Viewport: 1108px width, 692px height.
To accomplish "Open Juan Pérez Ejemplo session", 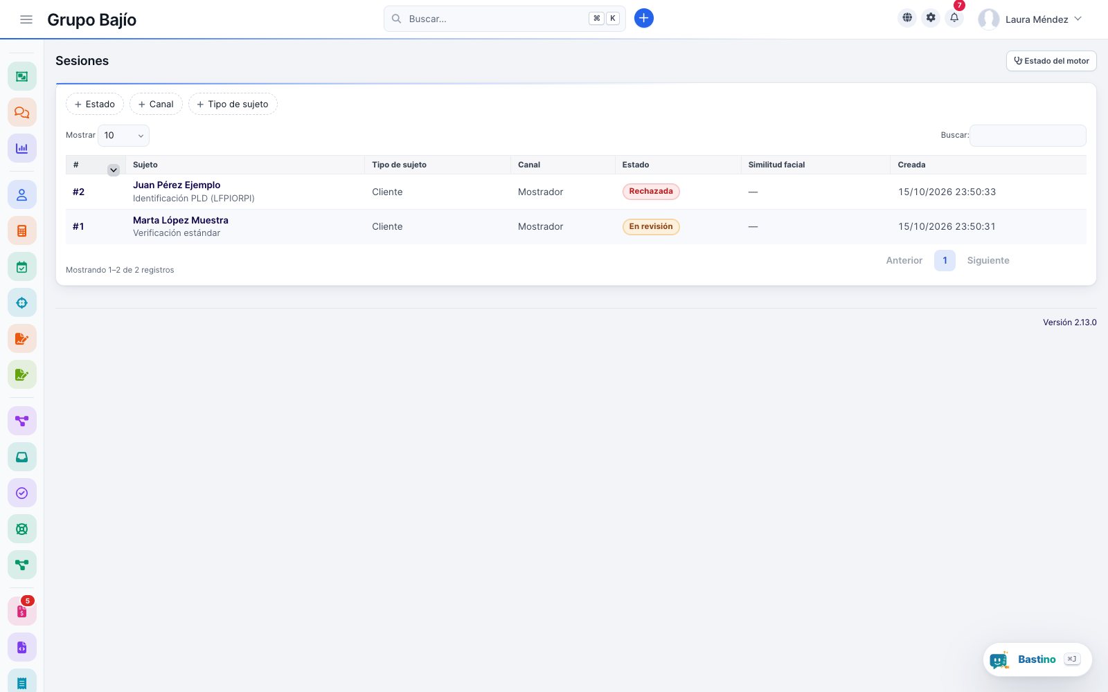I will pyautogui.click(x=177, y=185).
